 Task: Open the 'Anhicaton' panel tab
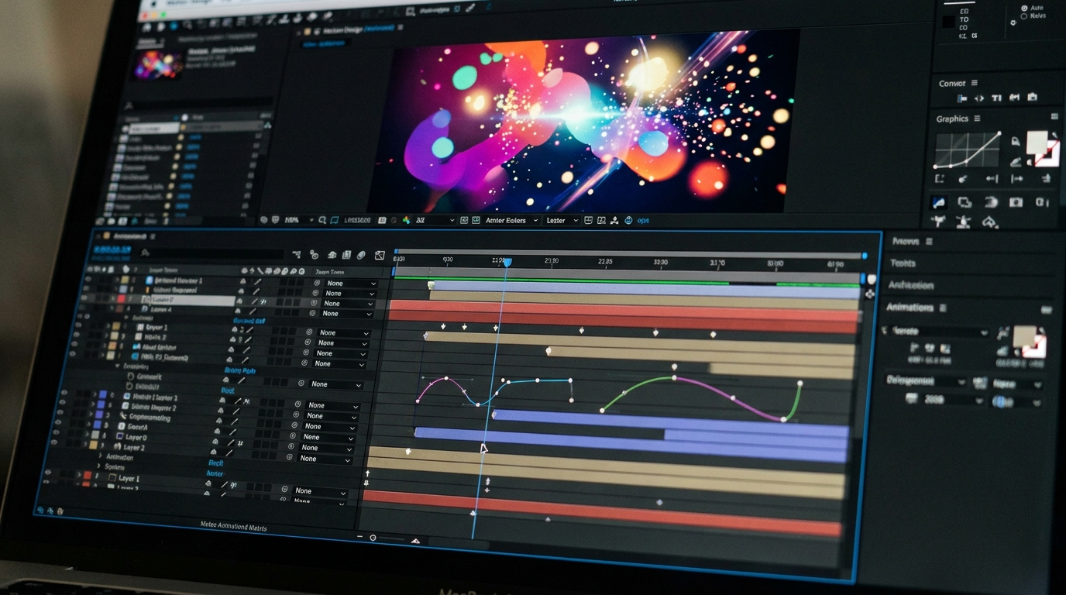pyautogui.click(x=910, y=286)
